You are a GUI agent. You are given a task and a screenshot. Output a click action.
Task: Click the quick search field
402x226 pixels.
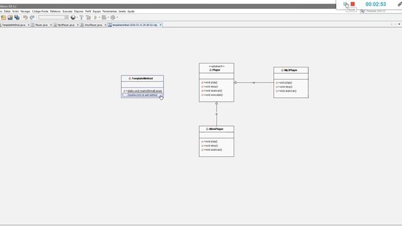pos(381,11)
